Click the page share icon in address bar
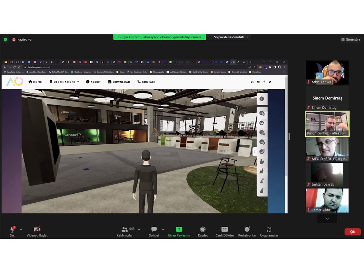This screenshot has width=364, height=273. (250, 67)
